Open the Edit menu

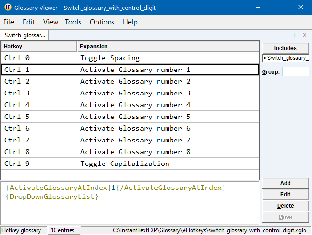pyautogui.click(x=29, y=22)
